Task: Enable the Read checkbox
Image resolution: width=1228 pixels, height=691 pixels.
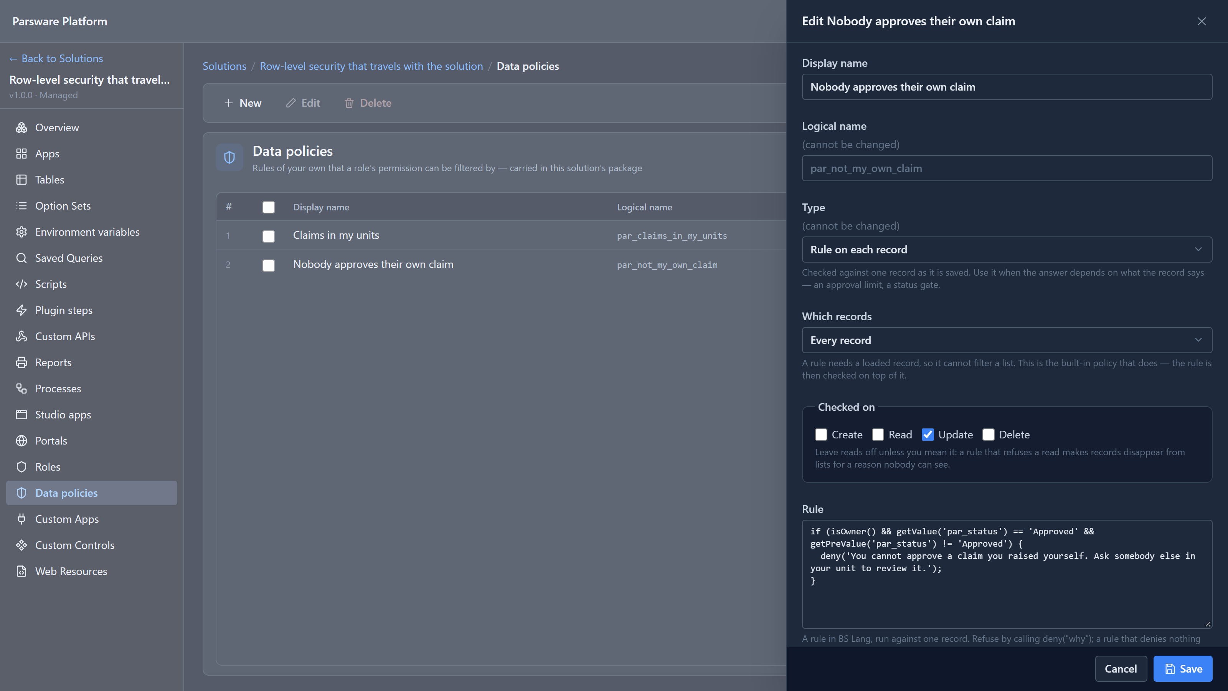Action: coord(878,435)
